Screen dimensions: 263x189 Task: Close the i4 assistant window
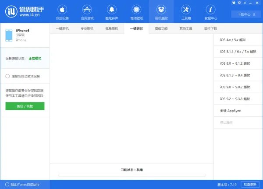click(257, 3)
